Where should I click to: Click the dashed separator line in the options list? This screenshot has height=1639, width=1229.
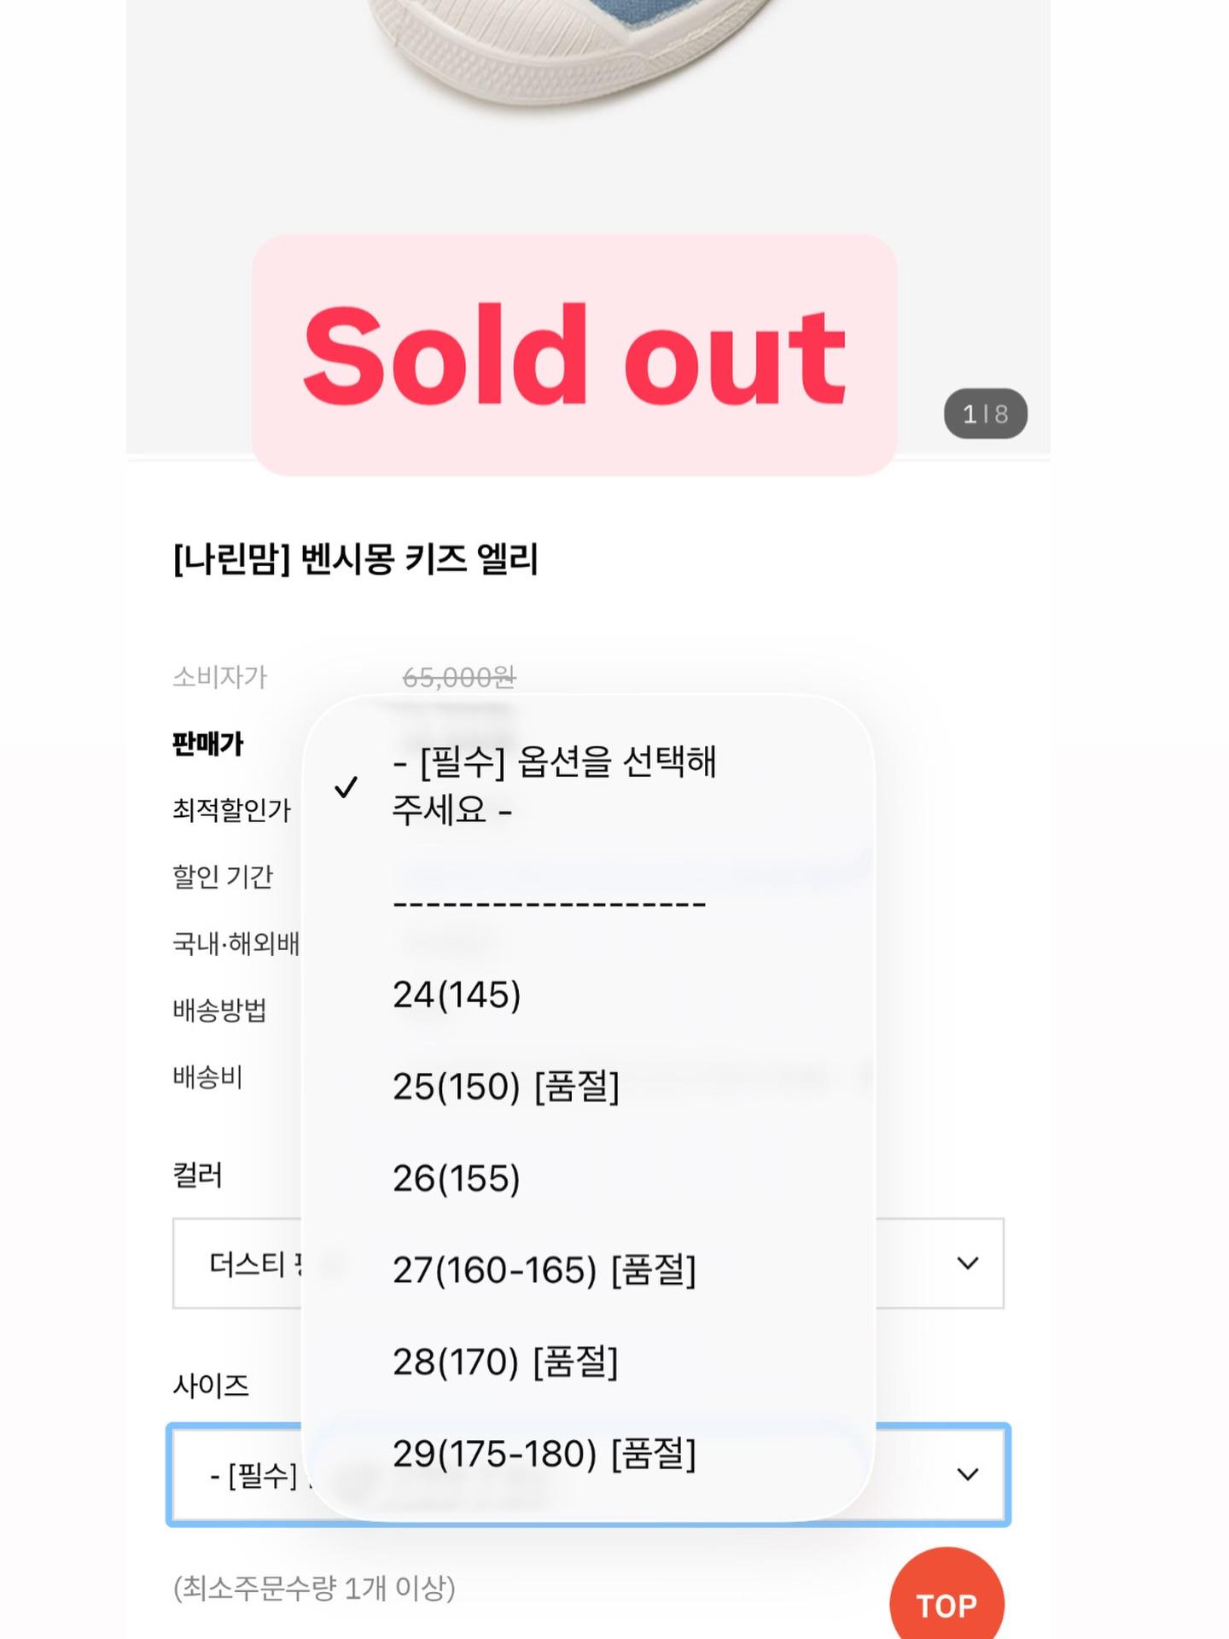point(550,903)
